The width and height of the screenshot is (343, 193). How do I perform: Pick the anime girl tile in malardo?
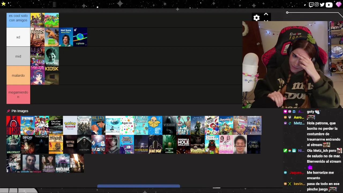[x=38, y=75]
